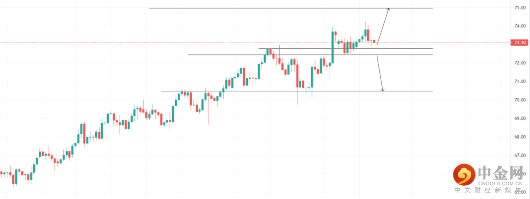Click the last red candle at chart's right end
The width and height of the screenshot is (530, 199).
[x=375, y=42]
